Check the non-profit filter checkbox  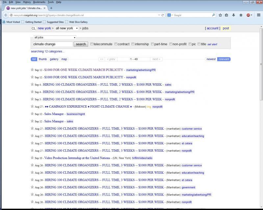pos(171,44)
